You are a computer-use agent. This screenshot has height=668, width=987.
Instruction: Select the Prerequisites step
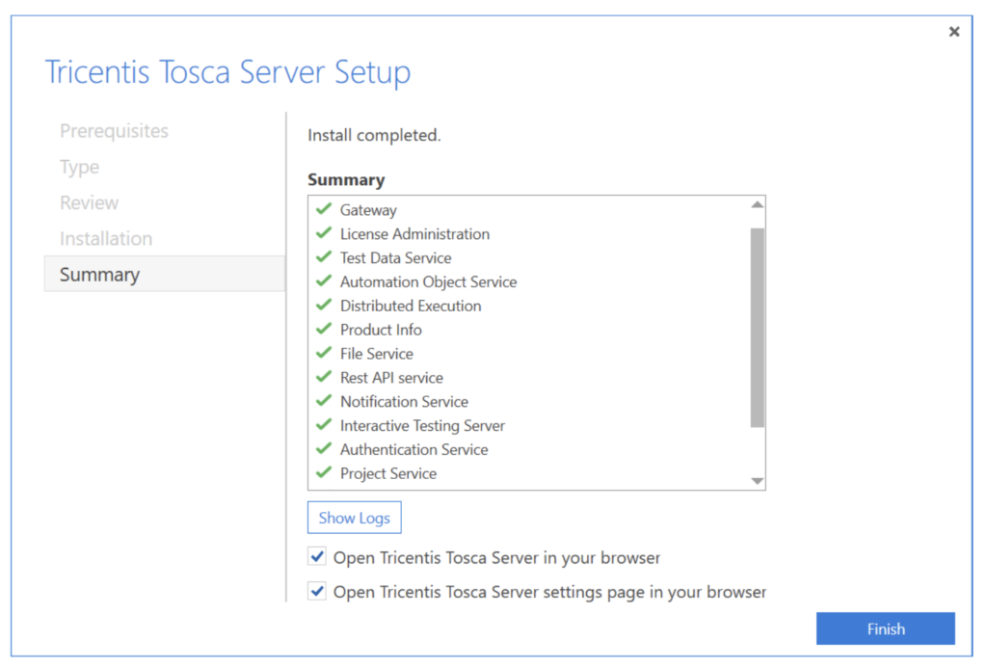pos(114,131)
